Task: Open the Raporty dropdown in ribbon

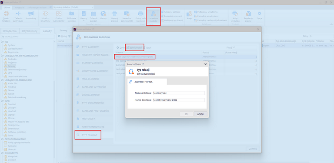Action: point(83,17)
